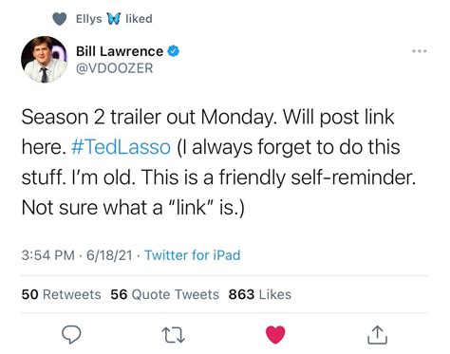Open the three-dot more options menu

(x=420, y=51)
